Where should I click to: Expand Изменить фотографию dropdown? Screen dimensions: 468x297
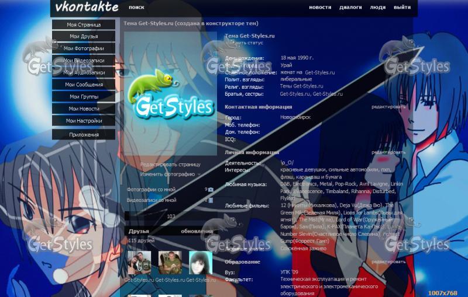(170, 174)
